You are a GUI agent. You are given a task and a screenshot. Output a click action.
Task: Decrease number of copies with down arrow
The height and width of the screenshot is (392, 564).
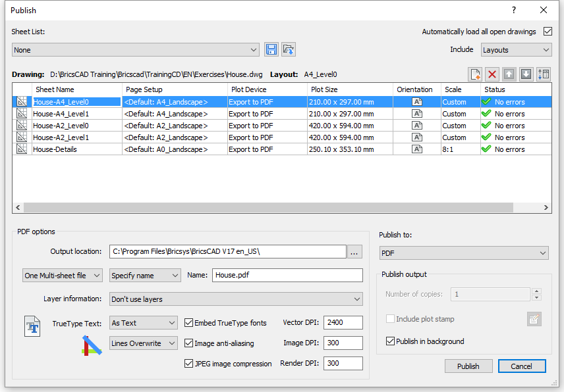point(537,297)
